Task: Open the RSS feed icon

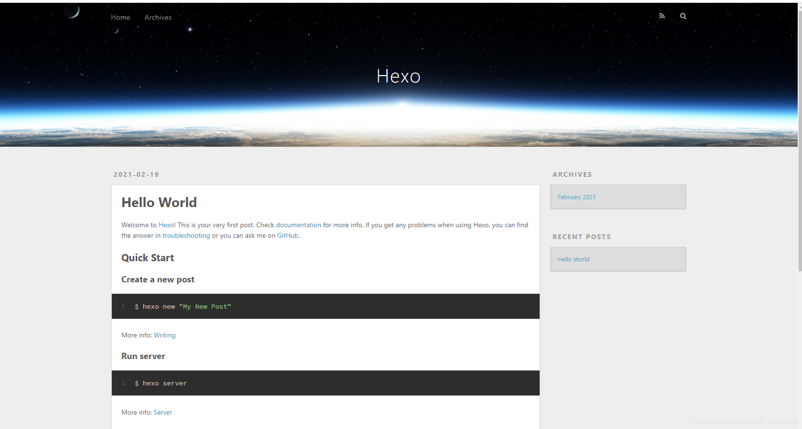Action: pyautogui.click(x=662, y=16)
